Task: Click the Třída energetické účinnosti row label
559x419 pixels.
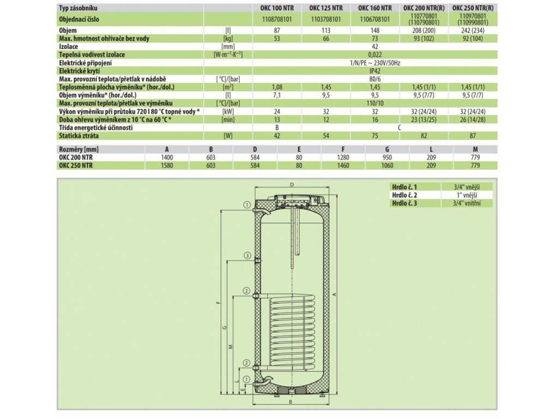Action: (96, 128)
